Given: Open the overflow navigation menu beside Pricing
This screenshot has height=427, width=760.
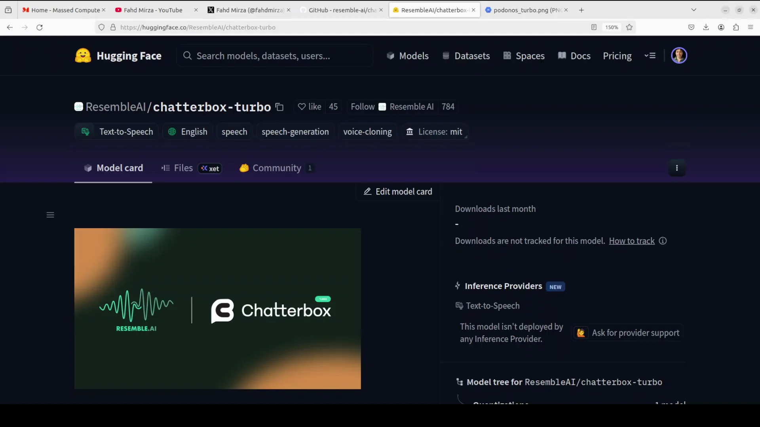Looking at the screenshot, I should tap(650, 56).
